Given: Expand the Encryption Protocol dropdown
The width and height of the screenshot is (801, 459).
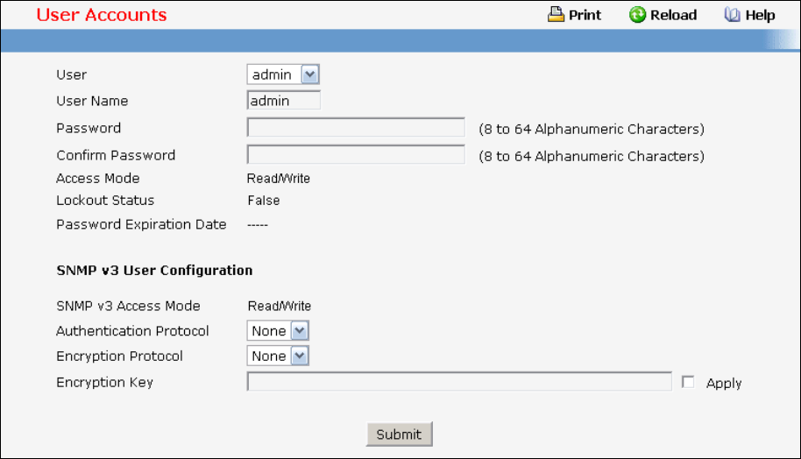Looking at the screenshot, I should pos(278,357).
